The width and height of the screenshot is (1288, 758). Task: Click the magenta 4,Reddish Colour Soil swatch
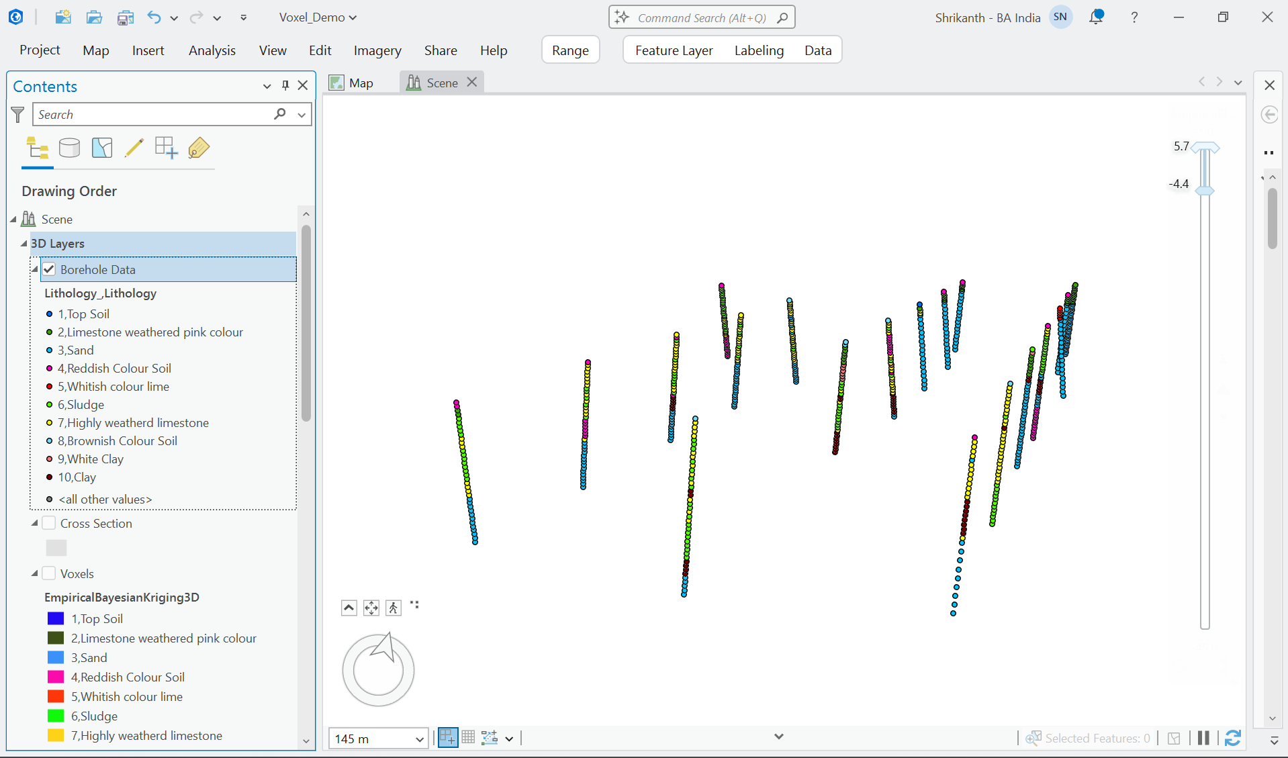56,677
